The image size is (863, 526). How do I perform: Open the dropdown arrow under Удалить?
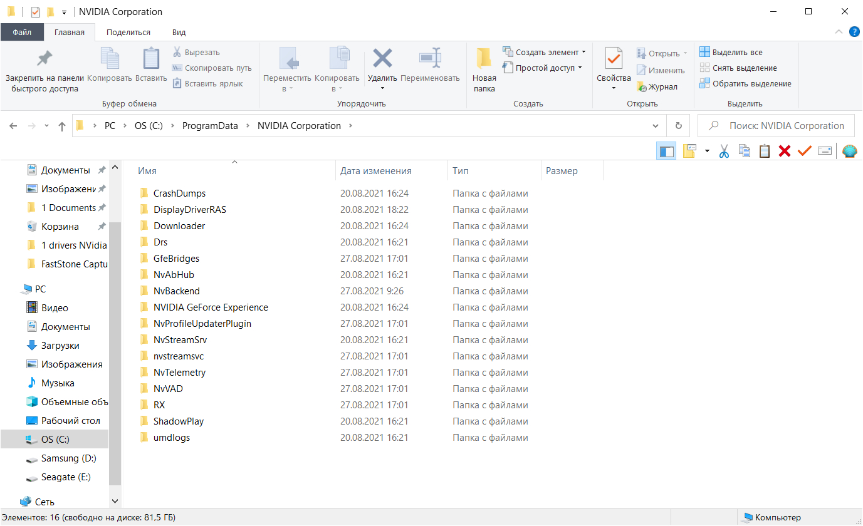click(x=382, y=88)
